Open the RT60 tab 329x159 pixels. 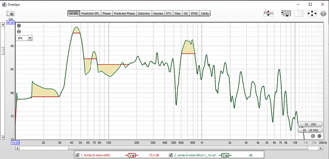(x=194, y=14)
